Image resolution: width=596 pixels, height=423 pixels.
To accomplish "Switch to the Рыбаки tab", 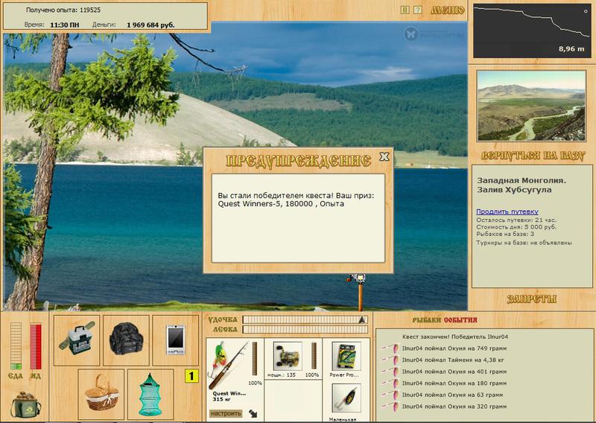I will tap(427, 320).
